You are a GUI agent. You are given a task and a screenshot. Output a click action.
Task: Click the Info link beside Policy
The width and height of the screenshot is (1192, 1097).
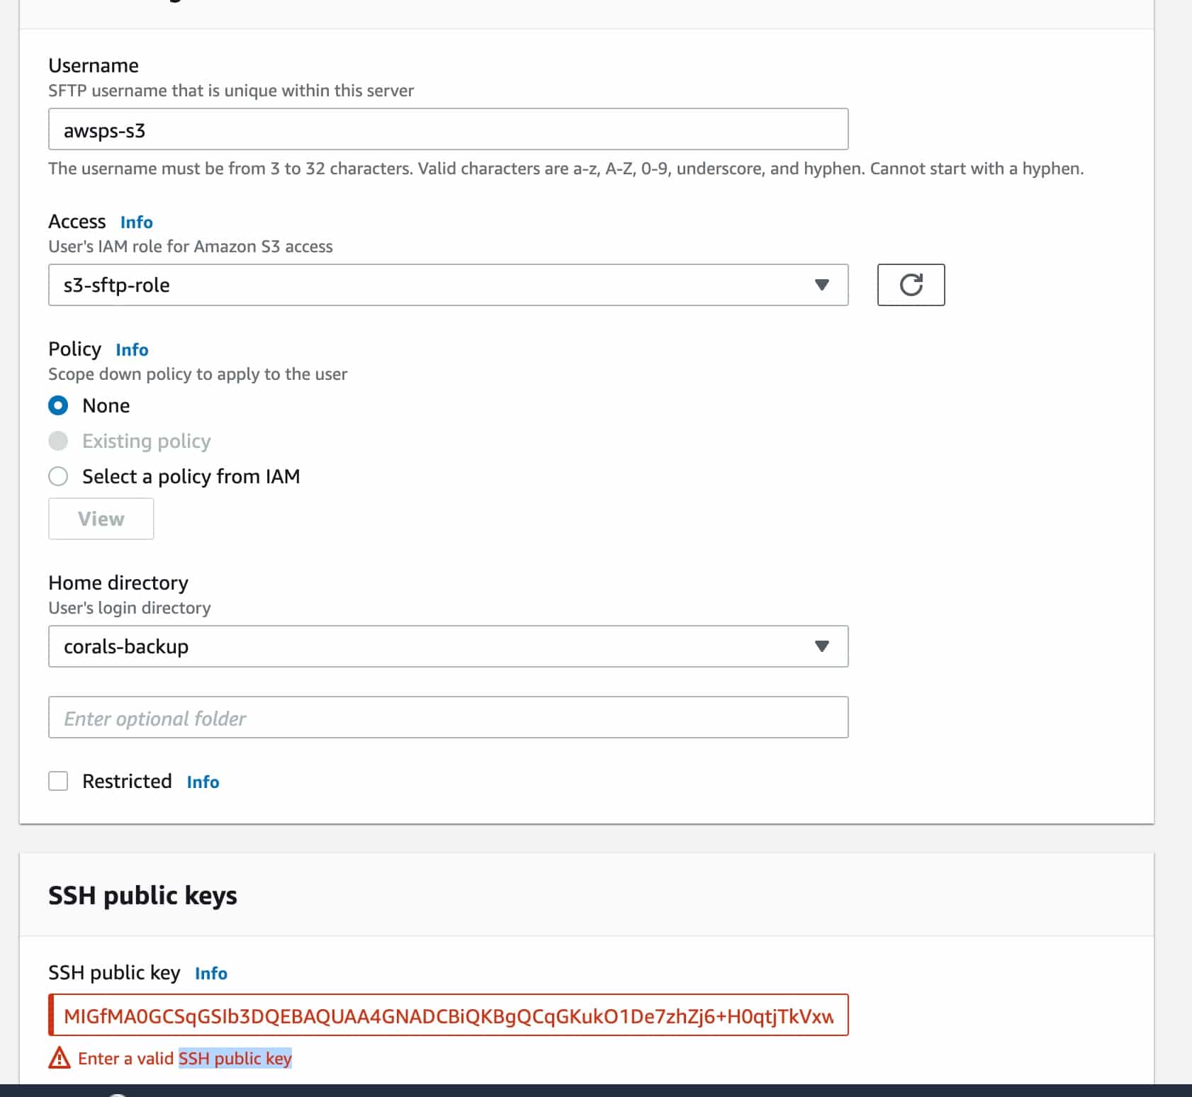[131, 349]
